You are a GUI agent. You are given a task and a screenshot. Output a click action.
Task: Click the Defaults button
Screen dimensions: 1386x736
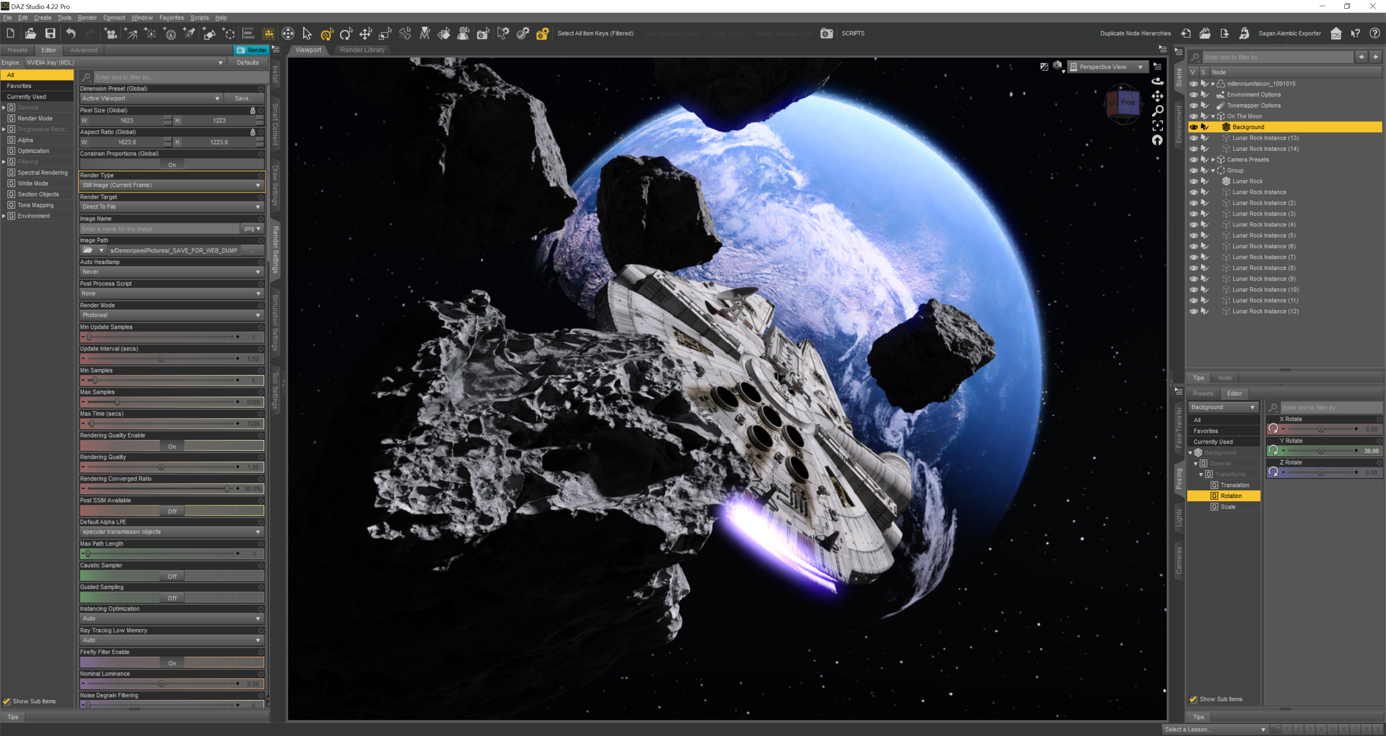click(x=248, y=62)
